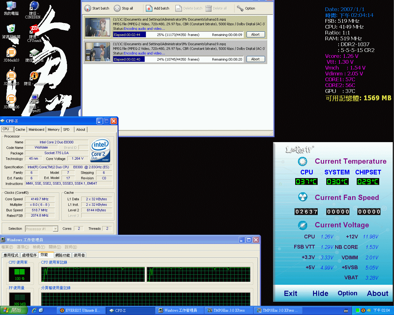Open the Recycle Bin desktop icon
Screen dimensions: 394x315
(x=11, y=30)
